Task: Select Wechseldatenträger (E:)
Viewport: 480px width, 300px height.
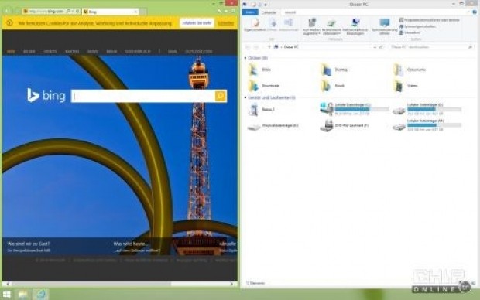Action: 273,126
